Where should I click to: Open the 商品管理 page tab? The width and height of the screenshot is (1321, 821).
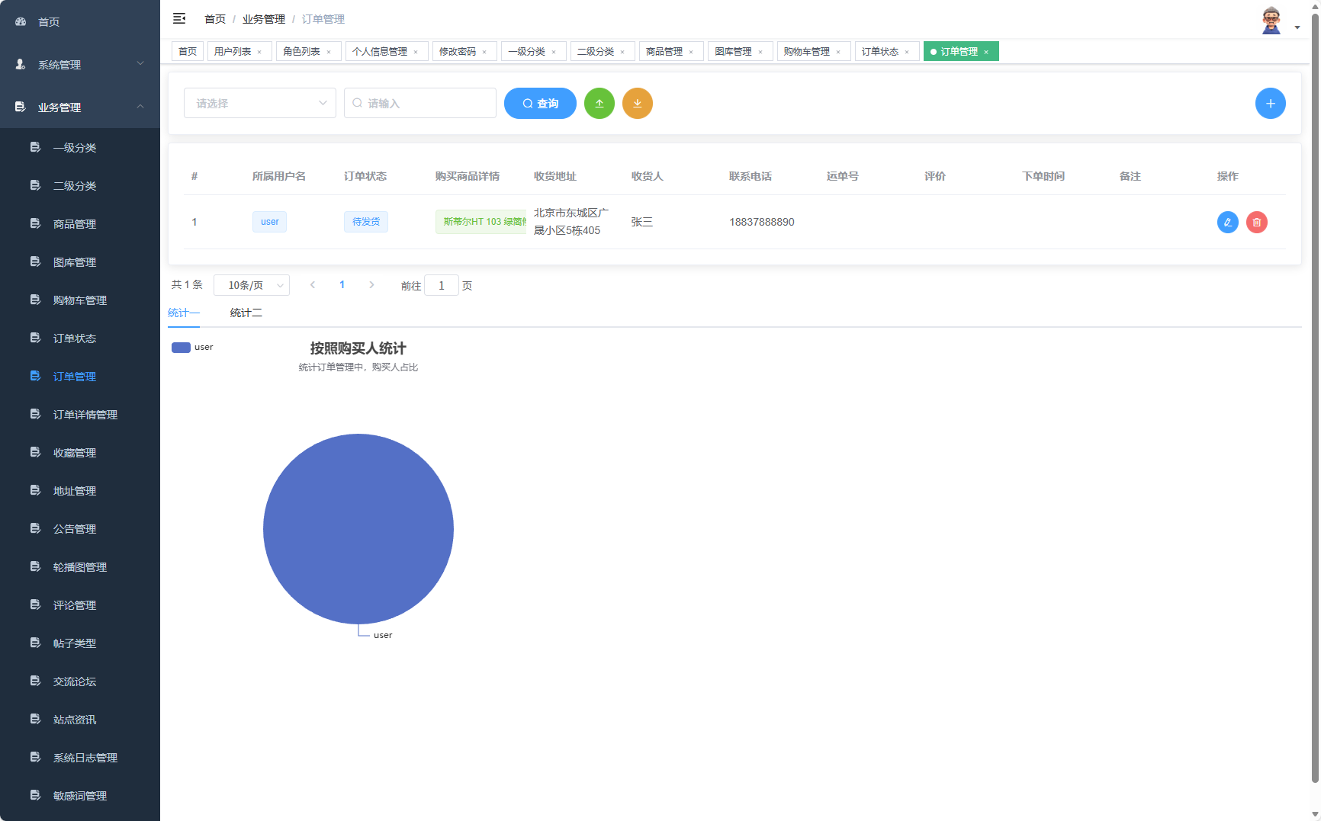coord(664,52)
